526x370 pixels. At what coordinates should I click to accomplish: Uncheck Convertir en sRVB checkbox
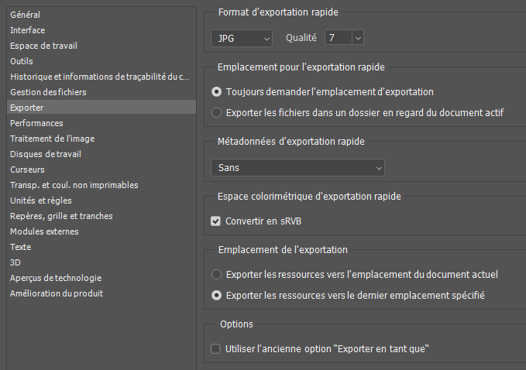click(x=216, y=221)
